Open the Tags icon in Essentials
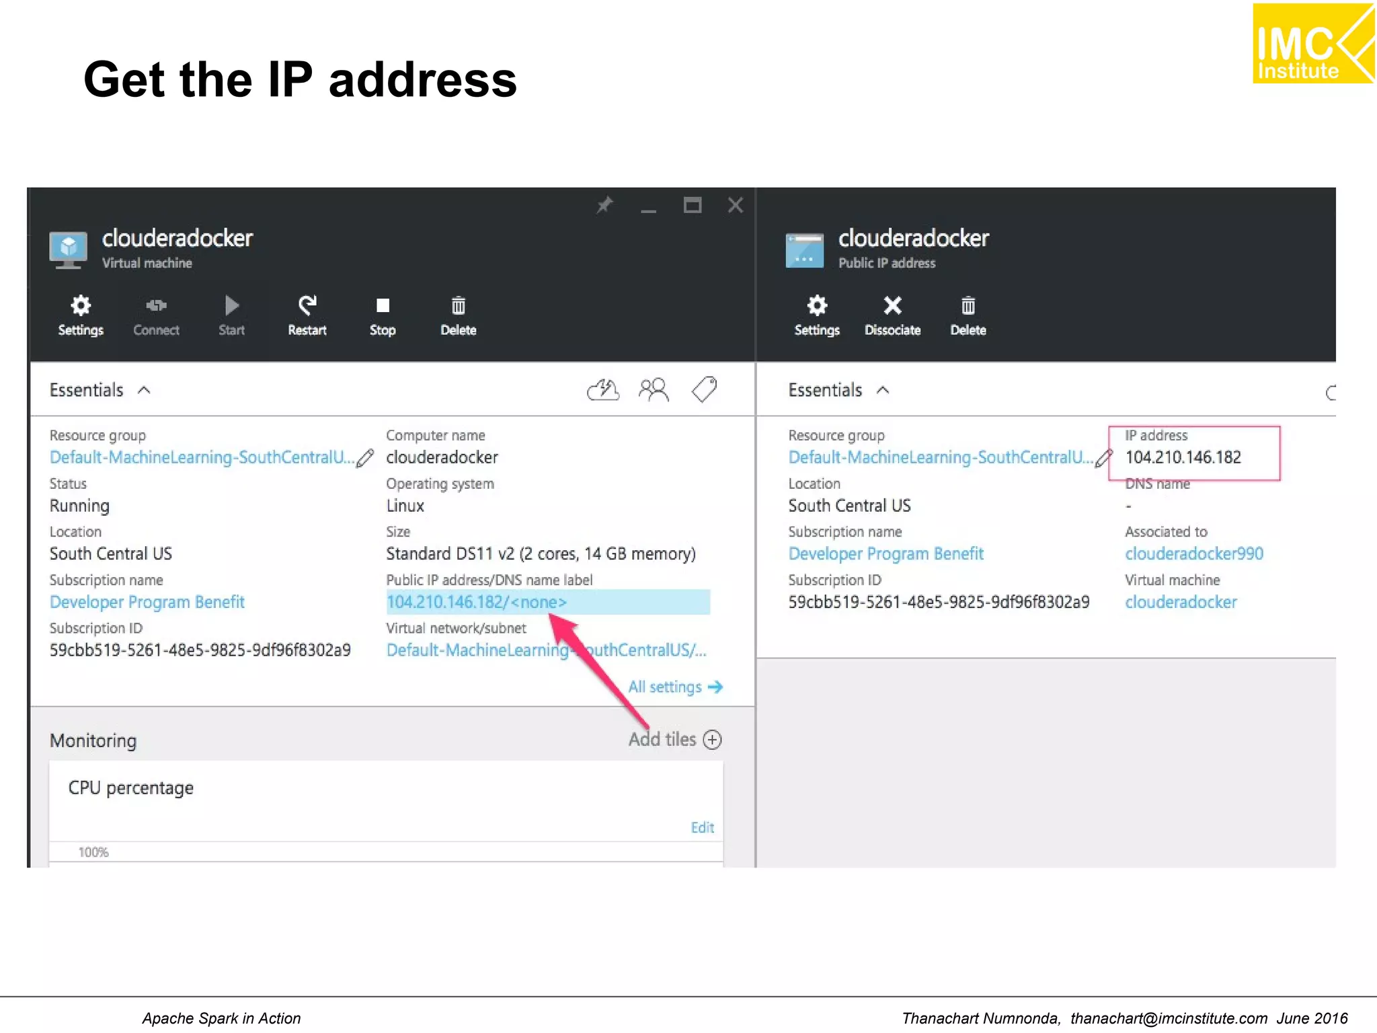This screenshot has height=1033, width=1377. tap(704, 390)
